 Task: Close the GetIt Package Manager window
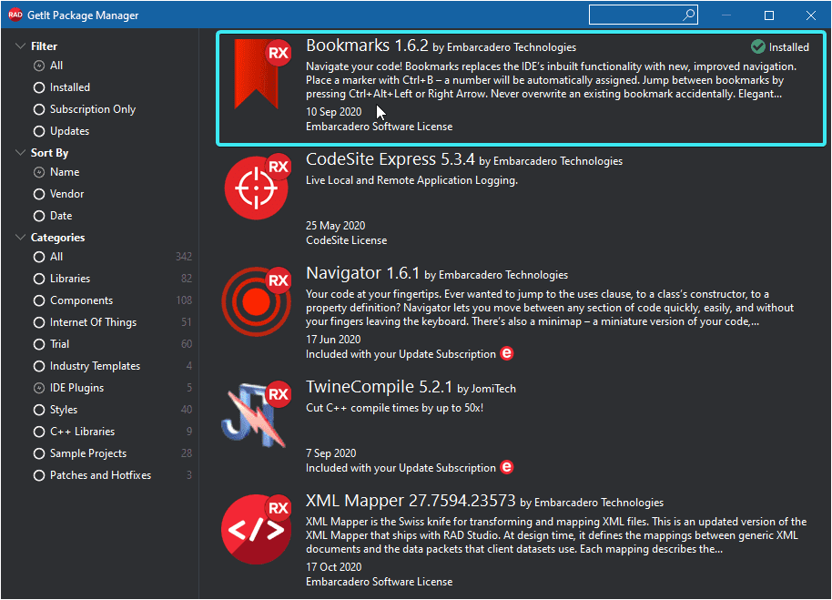[811, 15]
